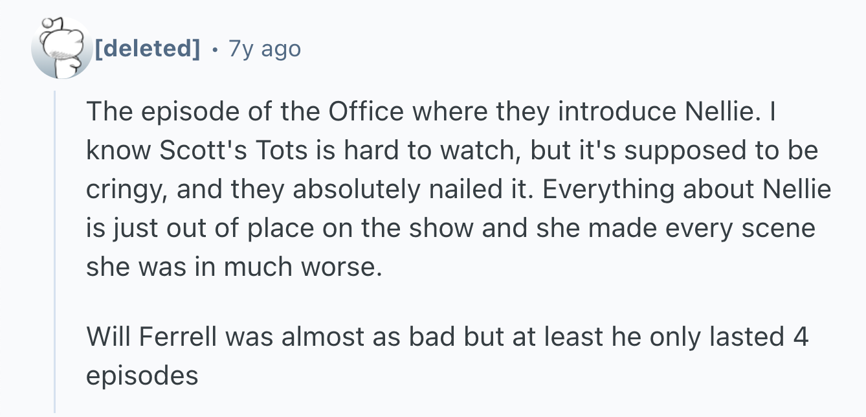866x417 pixels.
Task: Click the dot separator before the timestamp
Action: click(214, 49)
